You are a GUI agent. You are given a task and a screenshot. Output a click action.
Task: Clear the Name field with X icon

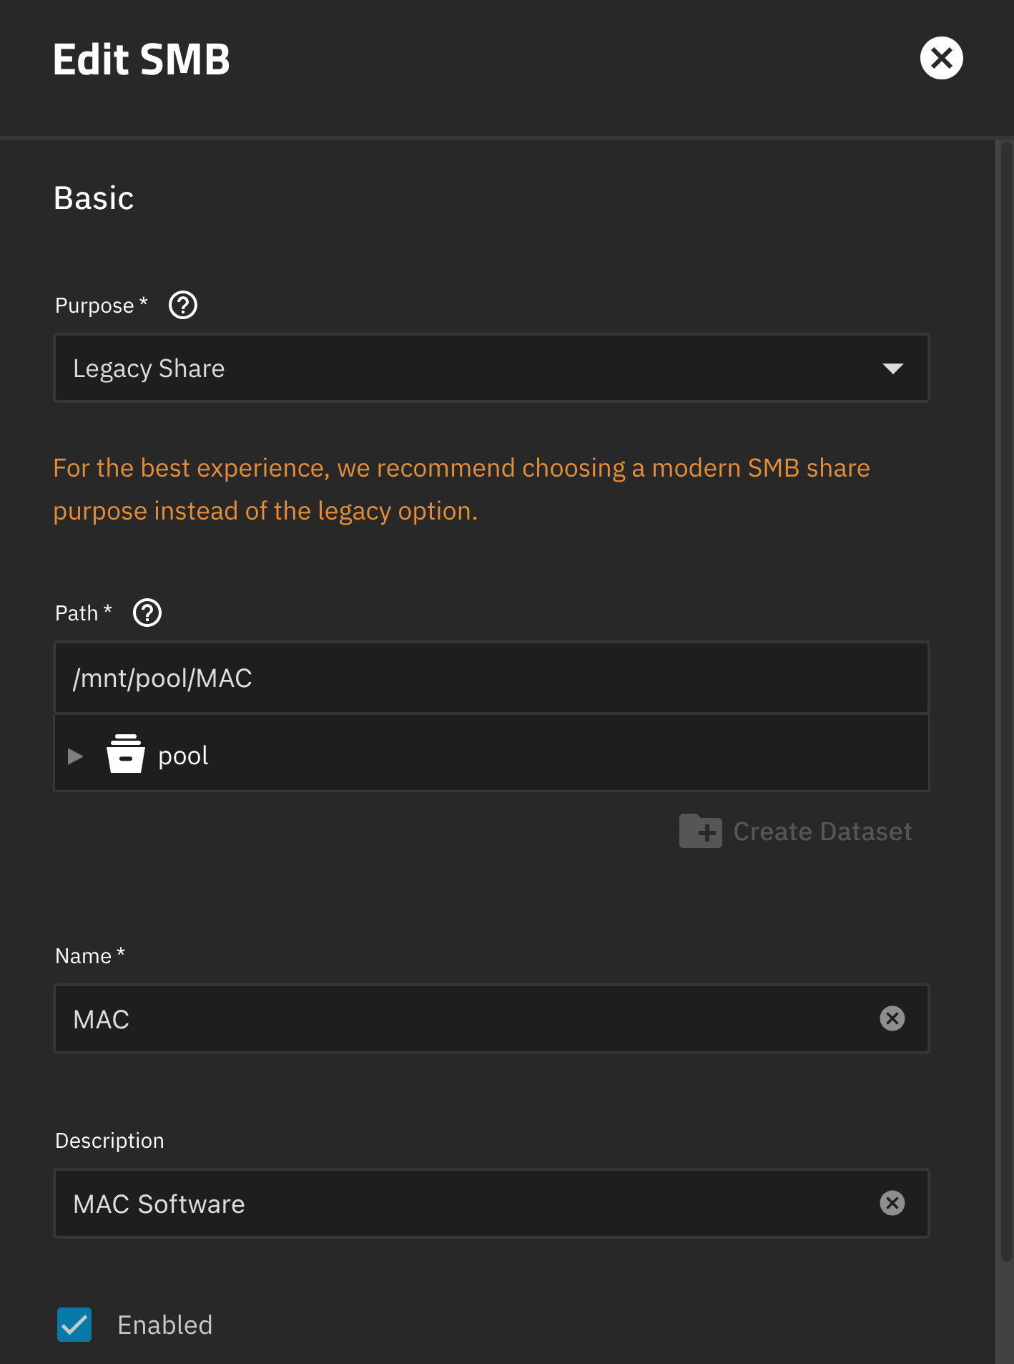(892, 1018)
